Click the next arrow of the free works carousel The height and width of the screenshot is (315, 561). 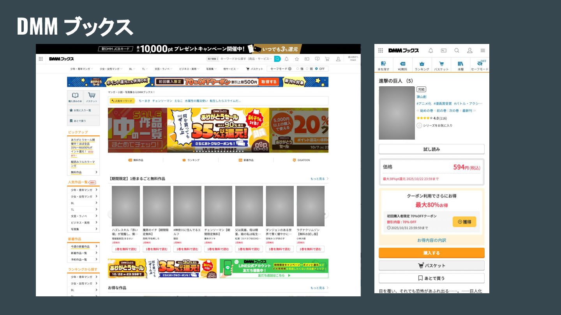coord(325,214)
